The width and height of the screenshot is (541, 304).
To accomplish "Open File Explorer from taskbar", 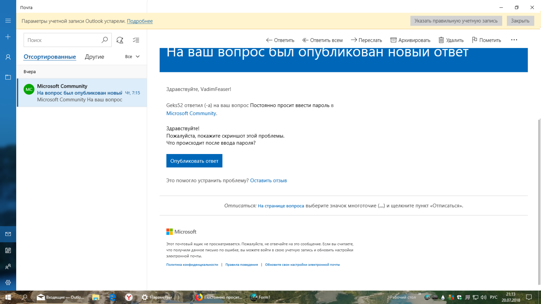I will coord(96,297).
